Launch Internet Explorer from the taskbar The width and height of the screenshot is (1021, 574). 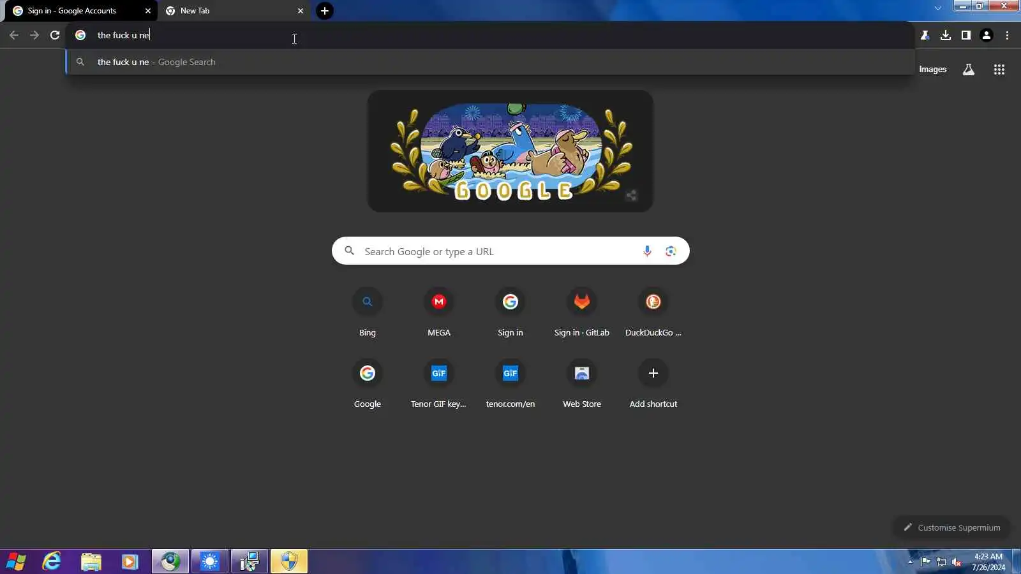[x=52, y=562]
